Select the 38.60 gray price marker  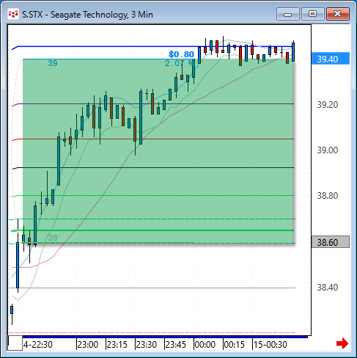tap(331, 242)
